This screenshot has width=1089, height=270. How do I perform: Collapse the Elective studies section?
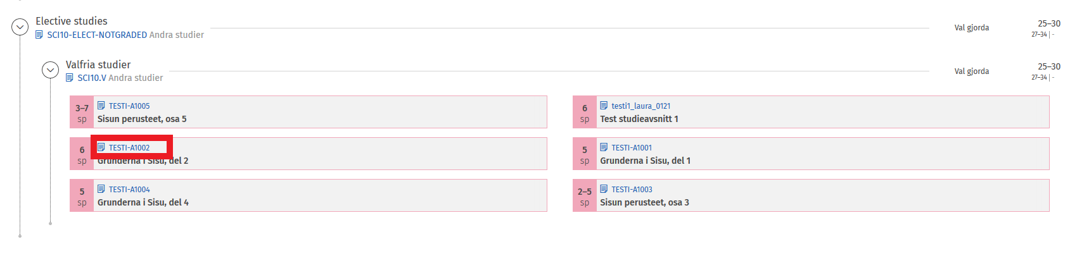(x=20, y=27)
